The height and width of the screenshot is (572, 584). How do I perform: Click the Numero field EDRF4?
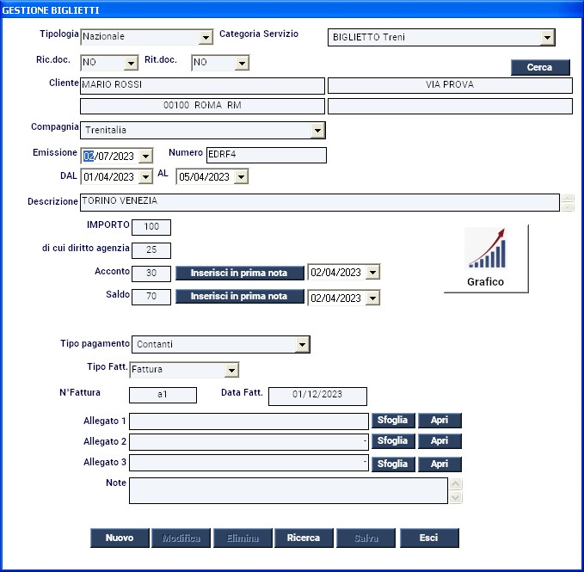[x=267, y=156]
